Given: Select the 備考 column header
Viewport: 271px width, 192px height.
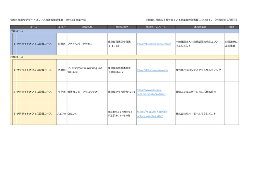Looking at the screenshot, I should tap(232, 27).
